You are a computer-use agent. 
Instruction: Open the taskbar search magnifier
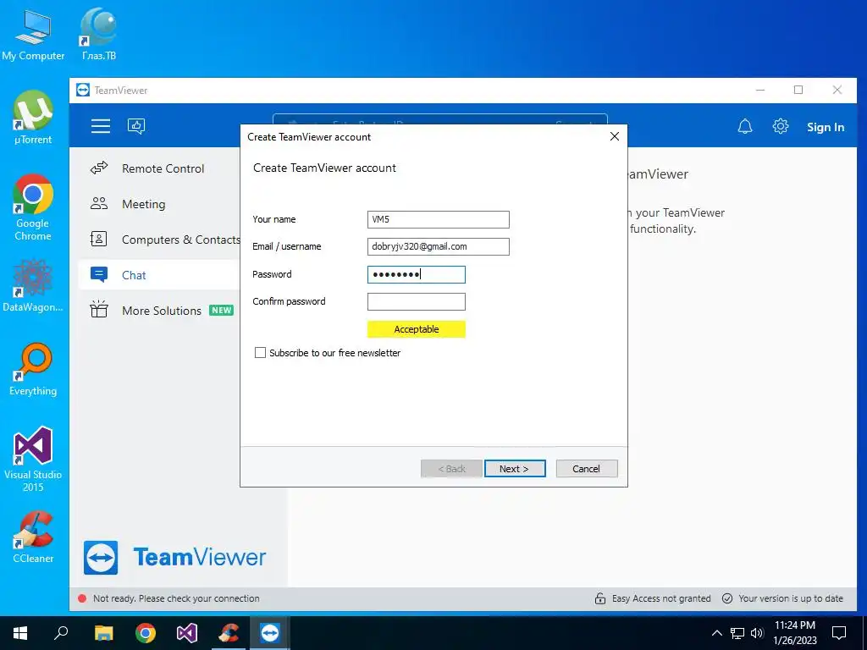coord(61,633)
